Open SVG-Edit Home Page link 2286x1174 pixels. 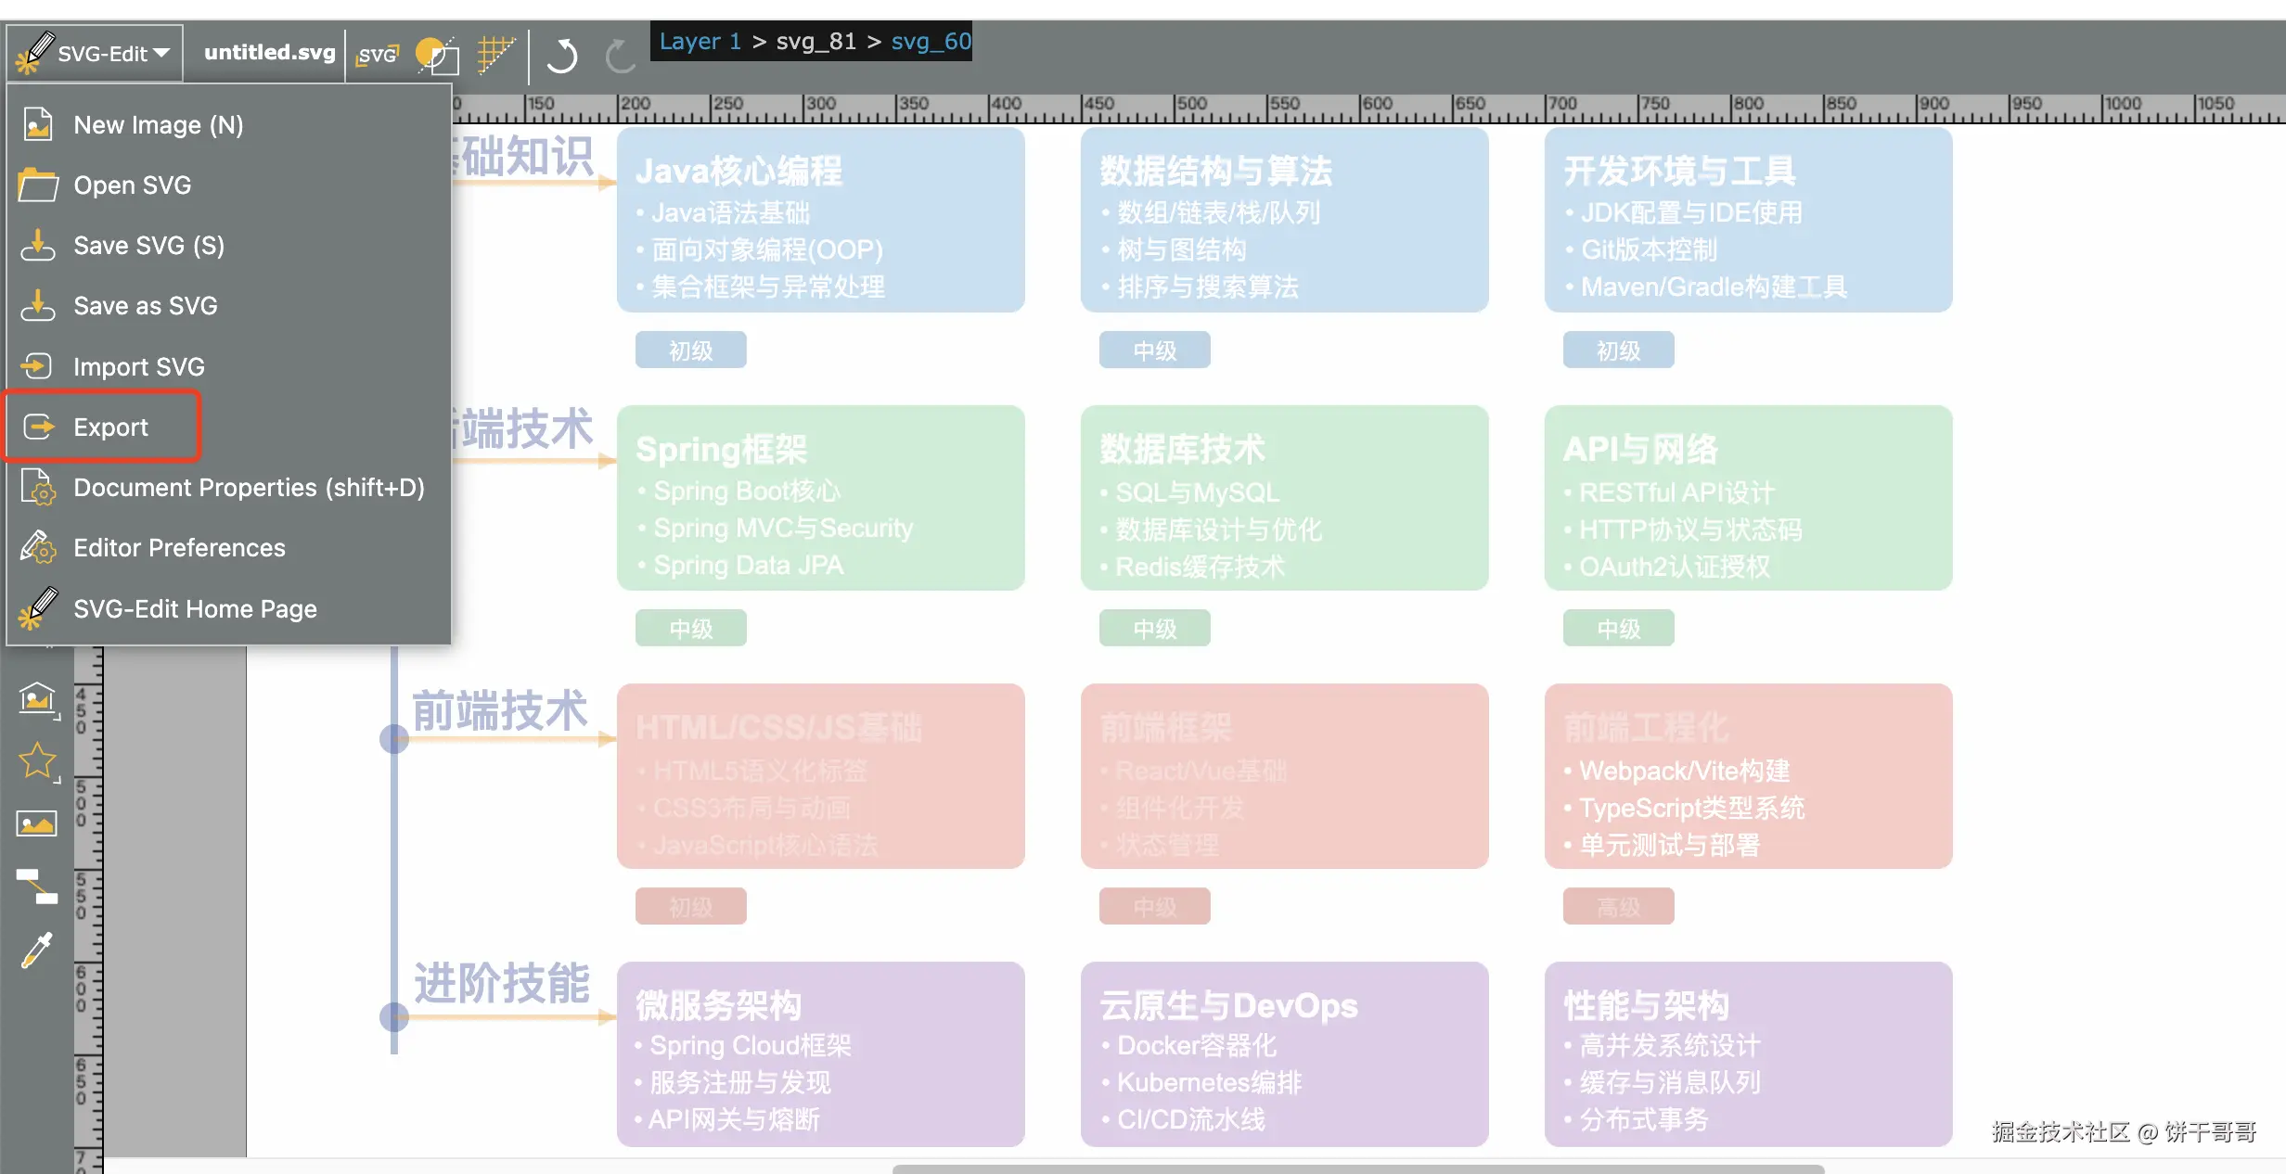(195, 608)
